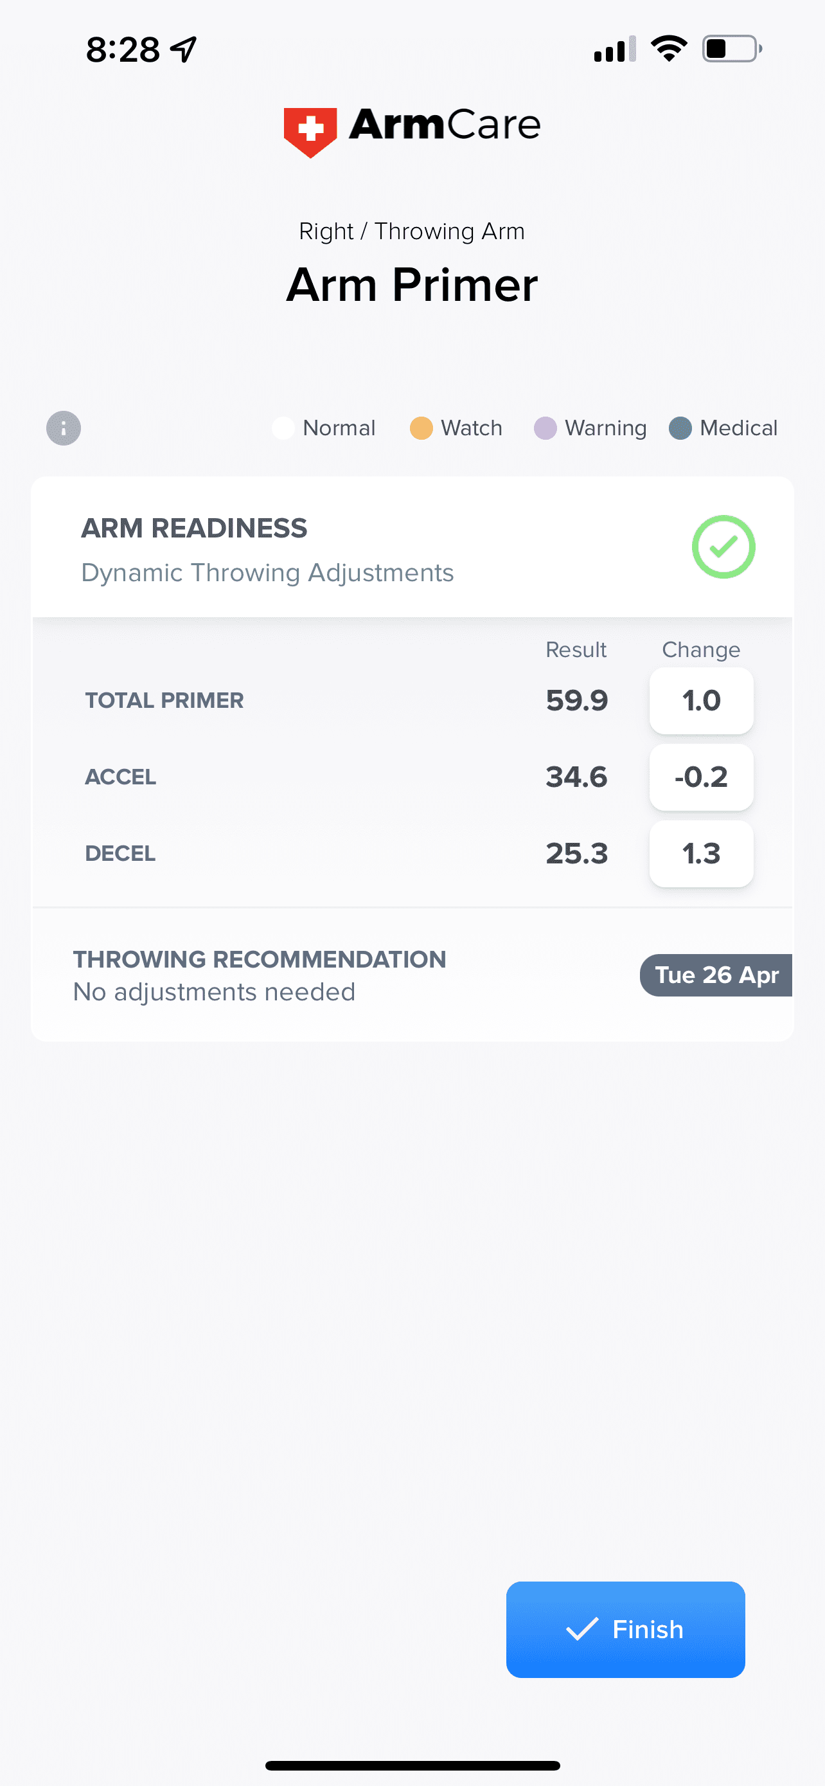The width and height of the screenshot is (825, 1786).
Task: Tap the slate Medical legend dot
Action: click(680, 428)
